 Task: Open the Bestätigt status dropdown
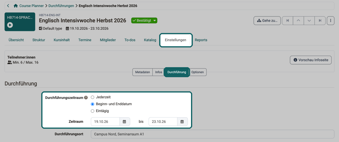pyautogui.click(x=144, y=21)
